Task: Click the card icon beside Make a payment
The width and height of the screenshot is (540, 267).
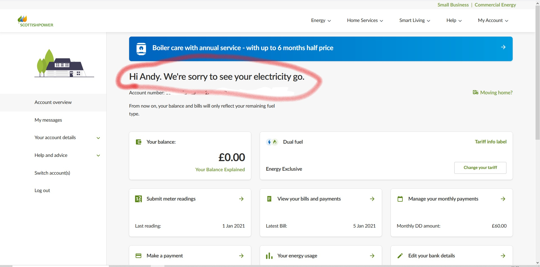Action: coord(138,256)
